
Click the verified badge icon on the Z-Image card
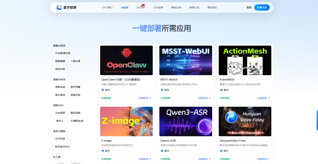point(103,151)
